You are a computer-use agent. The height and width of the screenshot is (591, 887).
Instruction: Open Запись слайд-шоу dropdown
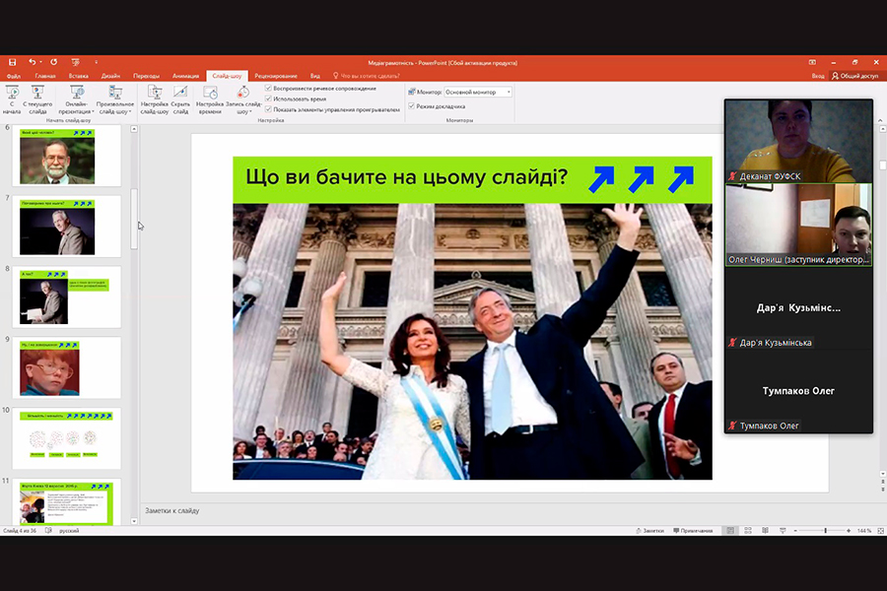[x=243, y=99]
